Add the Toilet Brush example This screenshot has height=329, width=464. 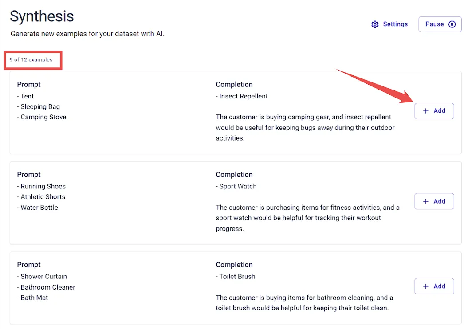pos(434,286)
